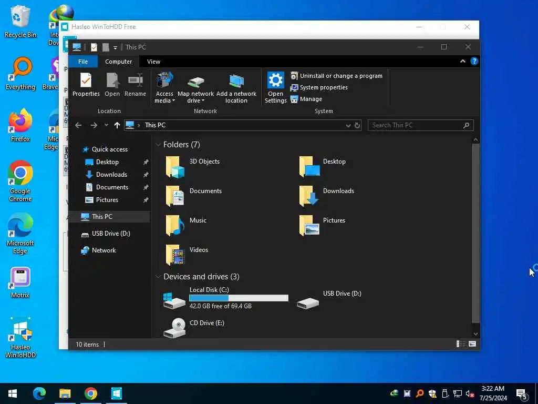
Task: Click the Search This PC field
Action: (420, 125)
